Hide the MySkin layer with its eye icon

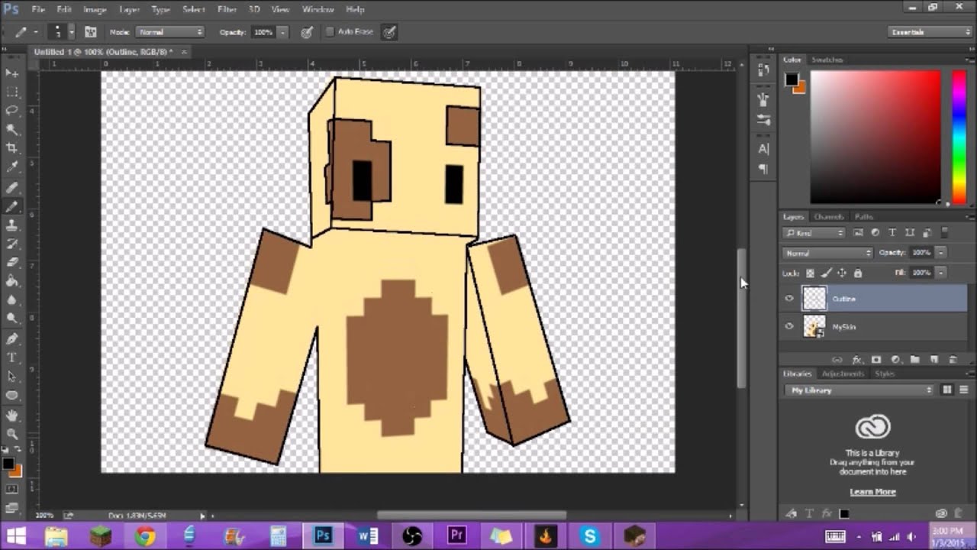pos(789,326)
